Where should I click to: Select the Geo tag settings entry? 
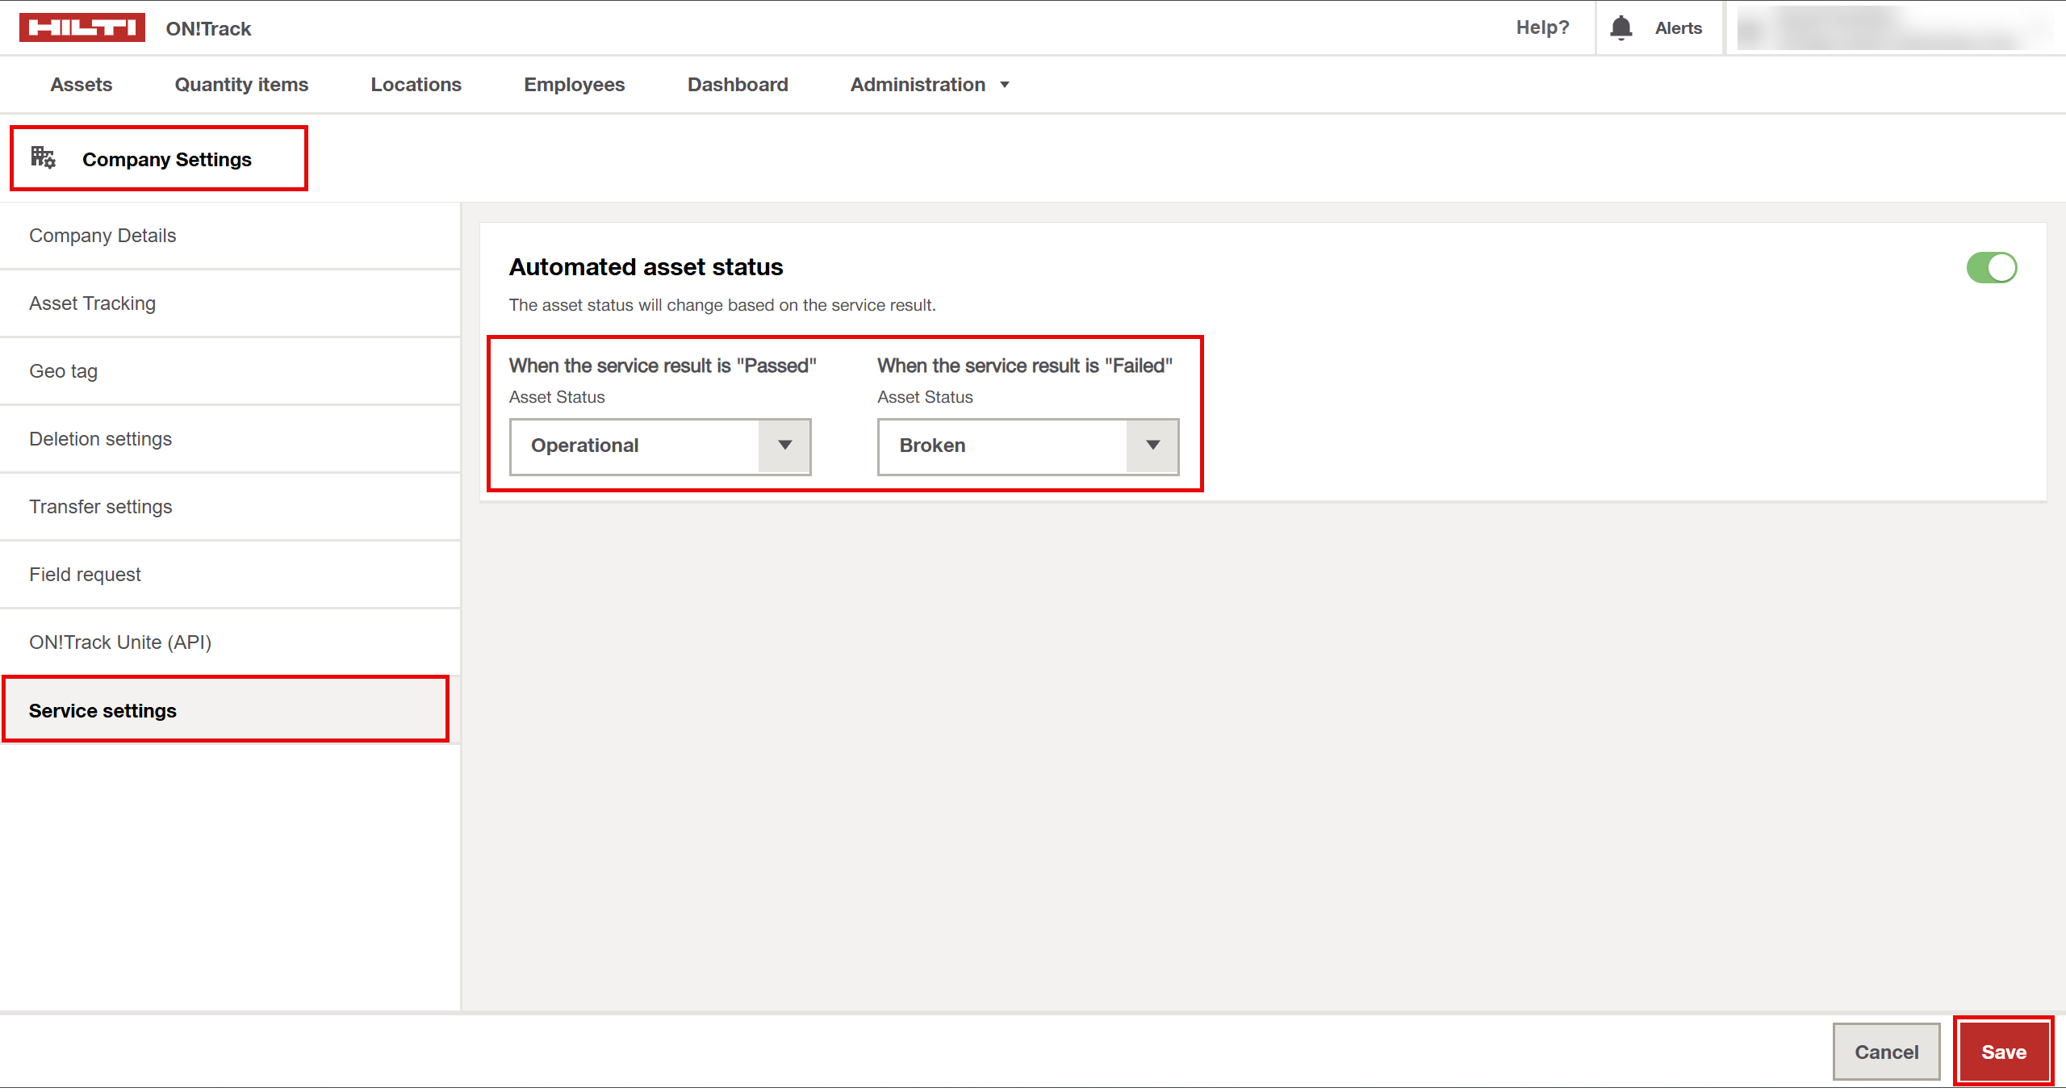pos(63,371)
